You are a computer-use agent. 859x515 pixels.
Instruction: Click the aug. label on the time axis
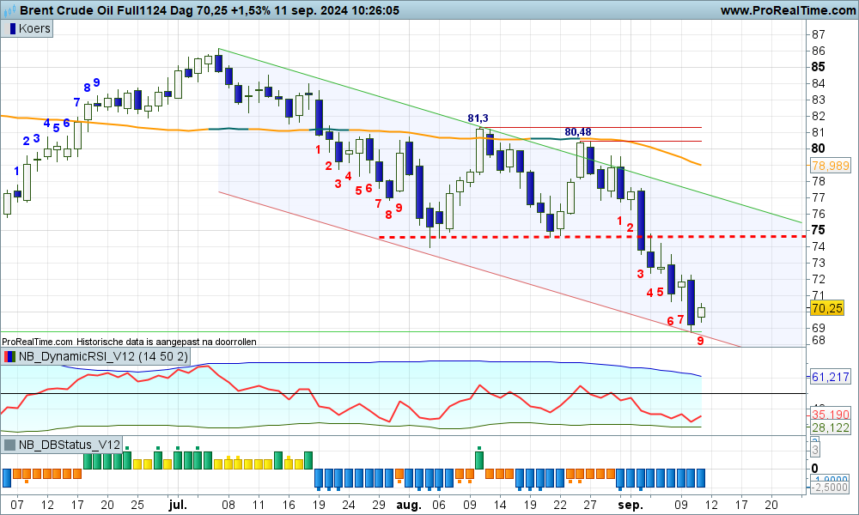[409, 505]
